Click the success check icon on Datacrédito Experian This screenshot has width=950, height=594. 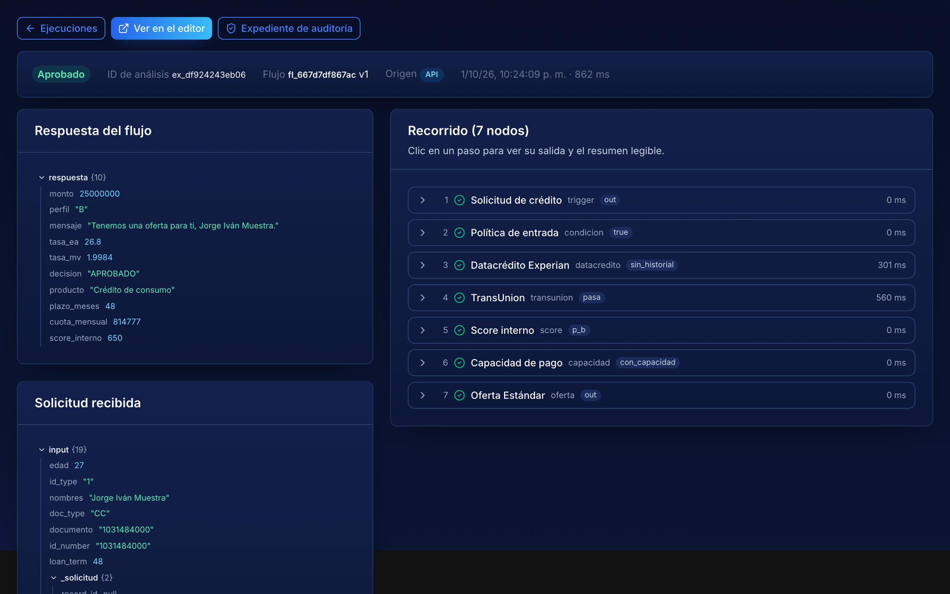tap(460, 265)
